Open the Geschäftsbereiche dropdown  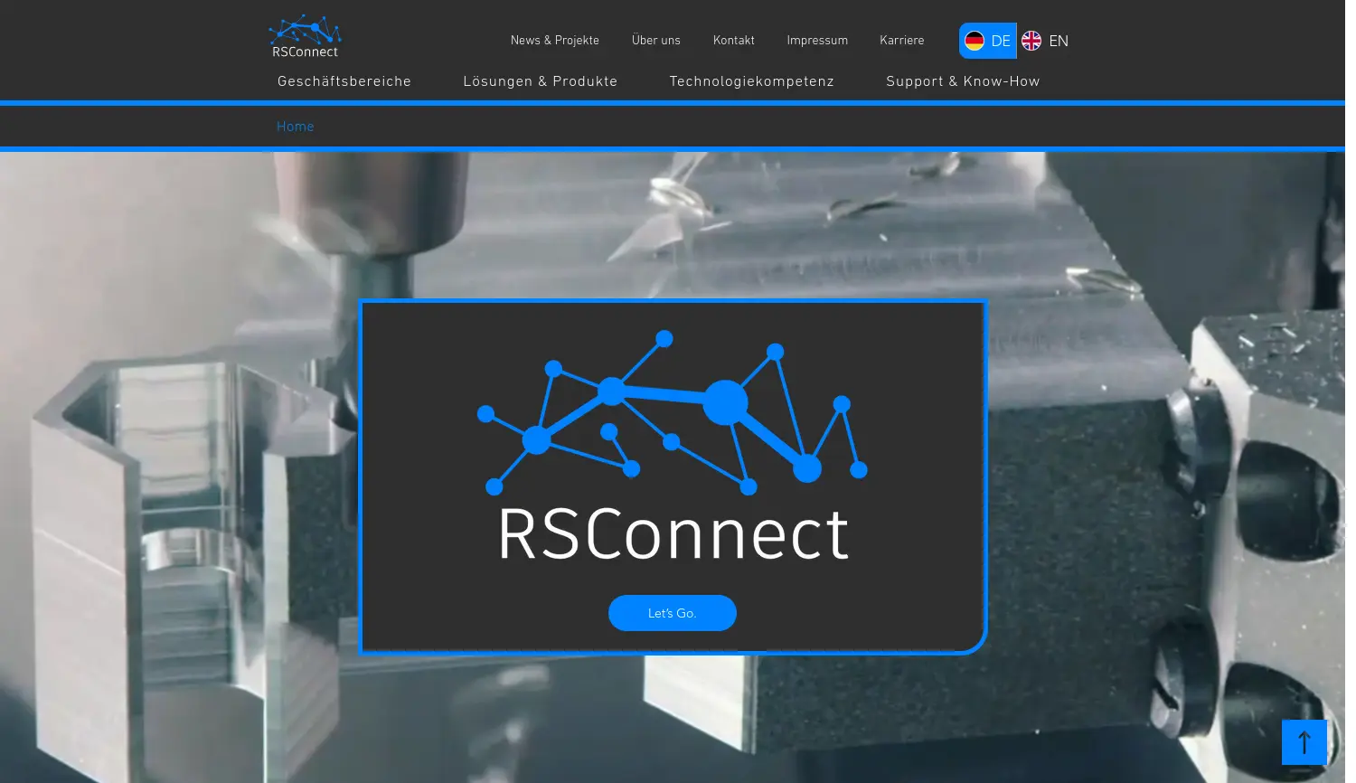[x=344, y=81]
